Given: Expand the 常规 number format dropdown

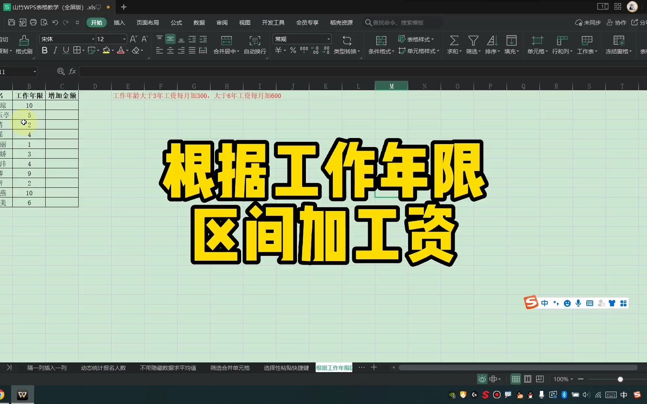Looking at the screenshot, I should tap(328, 39).
